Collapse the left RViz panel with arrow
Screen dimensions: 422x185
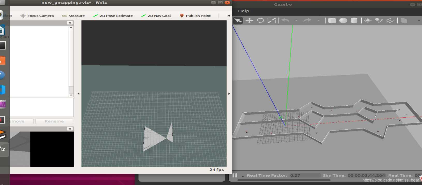pos(78,94)
